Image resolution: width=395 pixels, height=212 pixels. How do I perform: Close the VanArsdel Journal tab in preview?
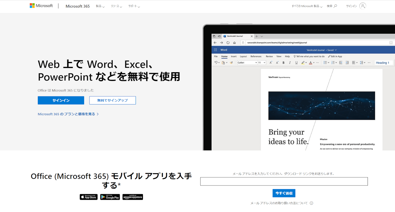[251, 36]
